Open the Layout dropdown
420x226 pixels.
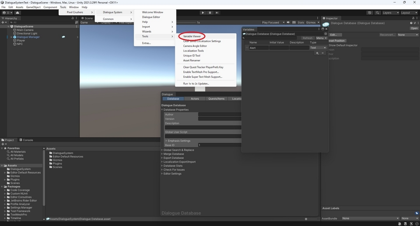pyautogui.click(x=409, y=13)
